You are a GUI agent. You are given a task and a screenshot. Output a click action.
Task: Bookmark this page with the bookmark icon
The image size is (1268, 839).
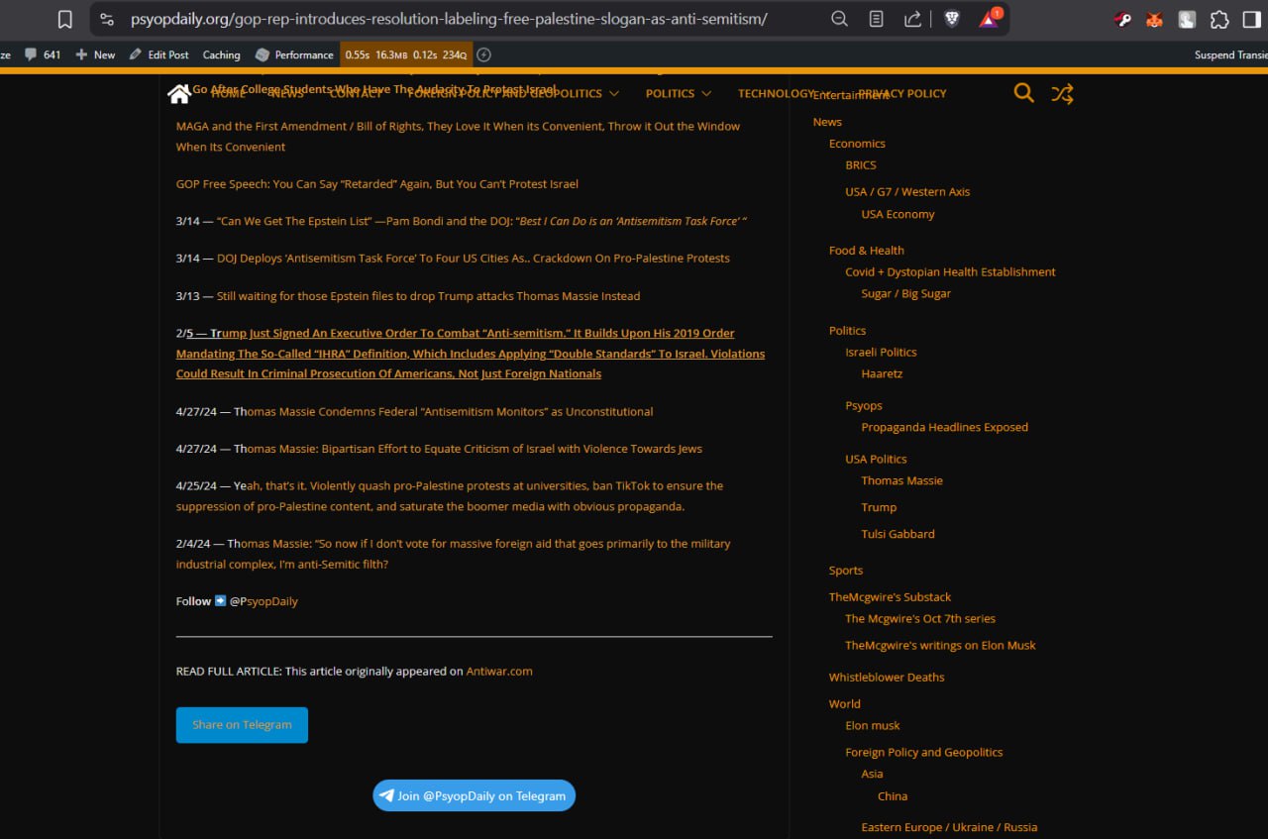[x=65, y=19]
